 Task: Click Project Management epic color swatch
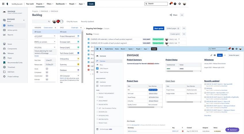click(78, 36)
